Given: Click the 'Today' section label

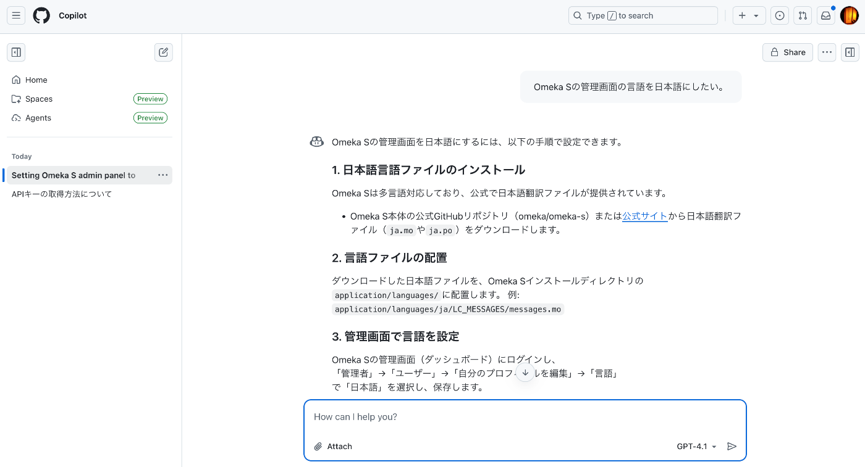Looking at the screenshot, I should tap(22, 157).
